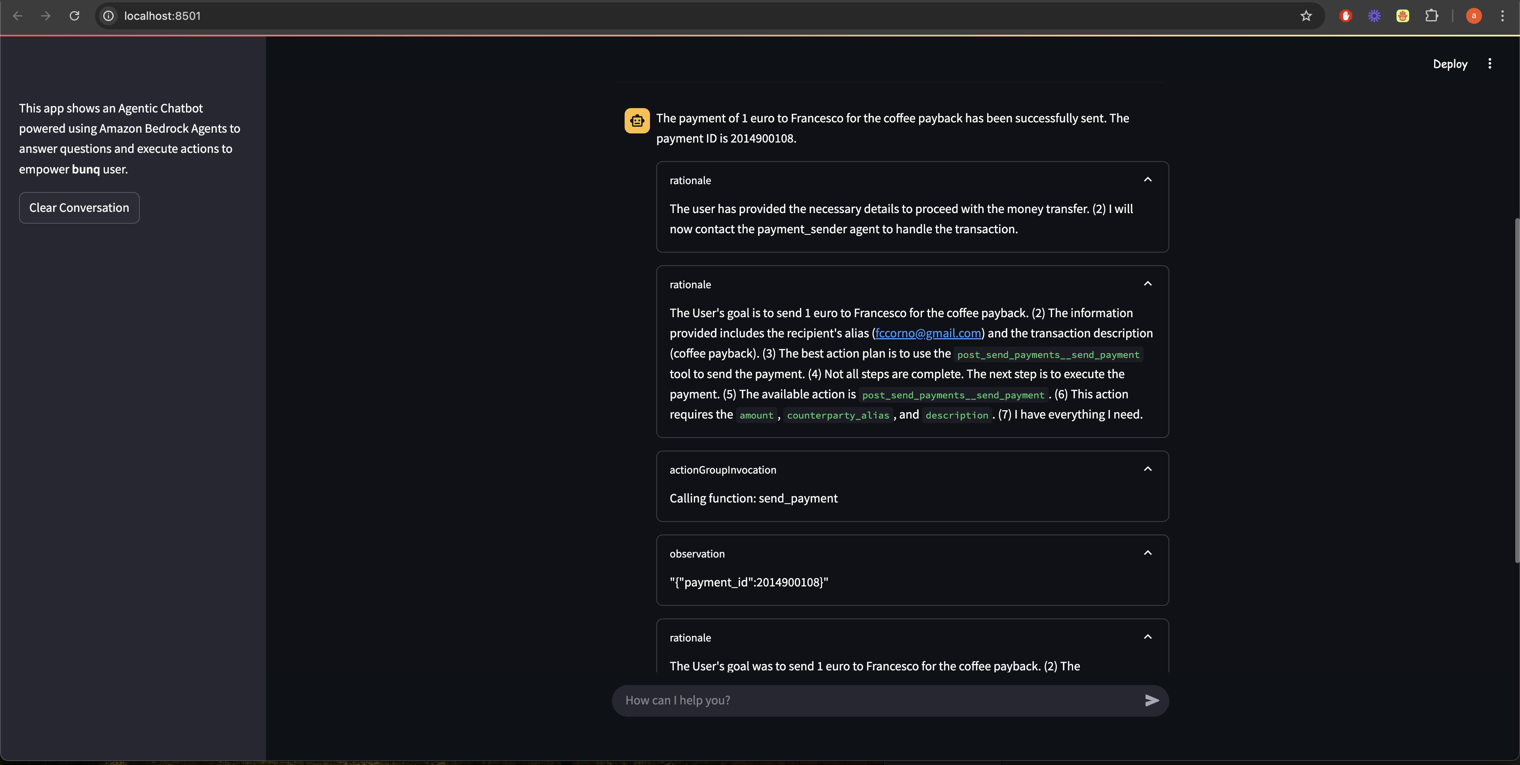Collapse the actionGroupInvocation panel
Image resolution: width=1520 pixels, height=765 pixels.
pyautogui.click(x=1147, y=469)
